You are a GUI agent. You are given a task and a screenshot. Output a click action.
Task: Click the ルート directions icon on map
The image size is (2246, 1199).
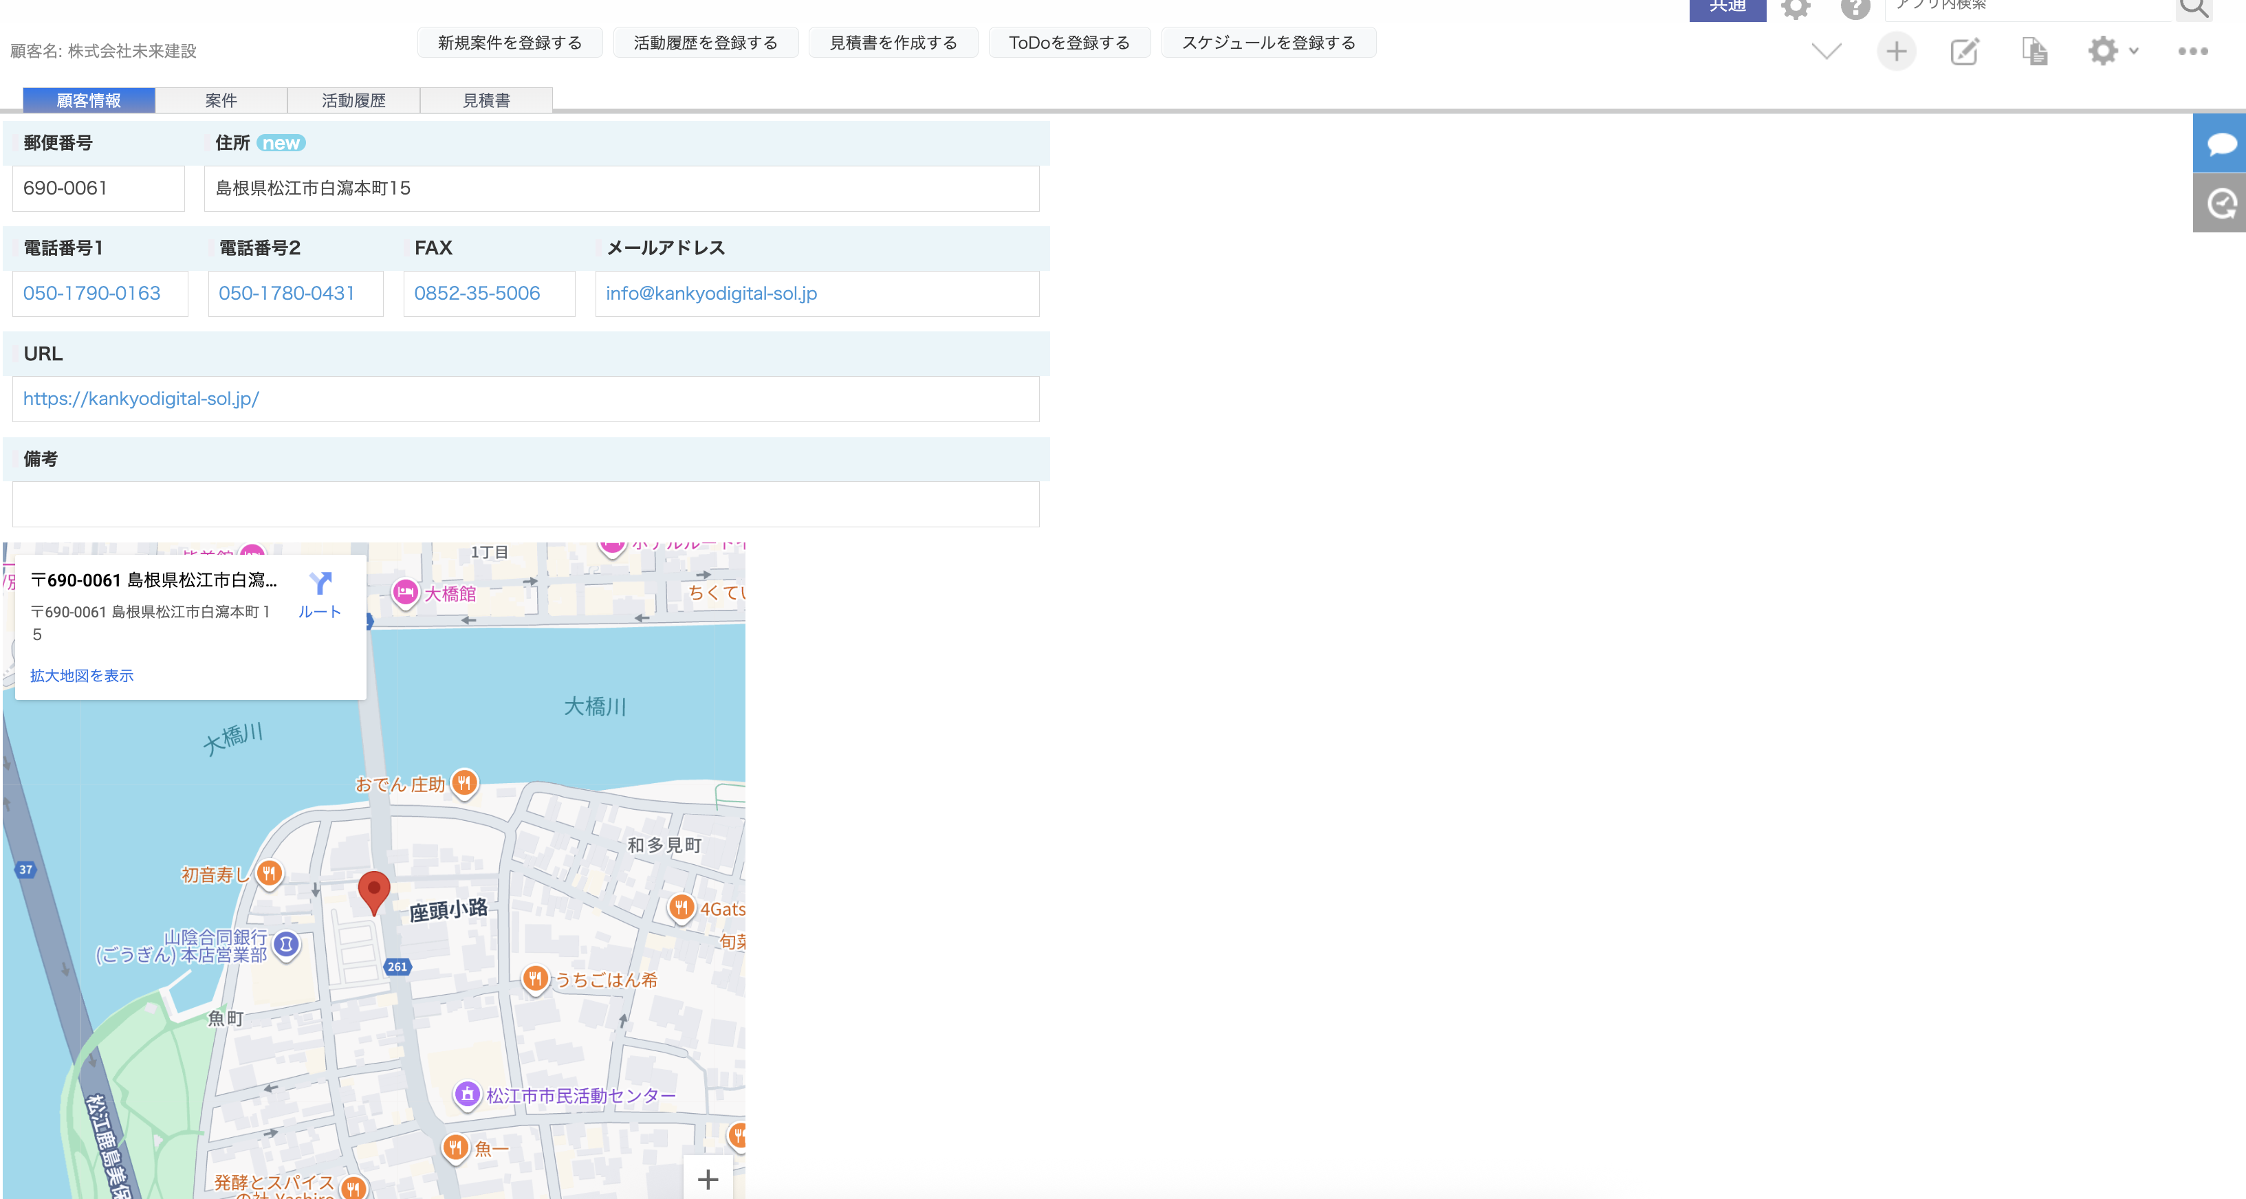click(320, 594)
